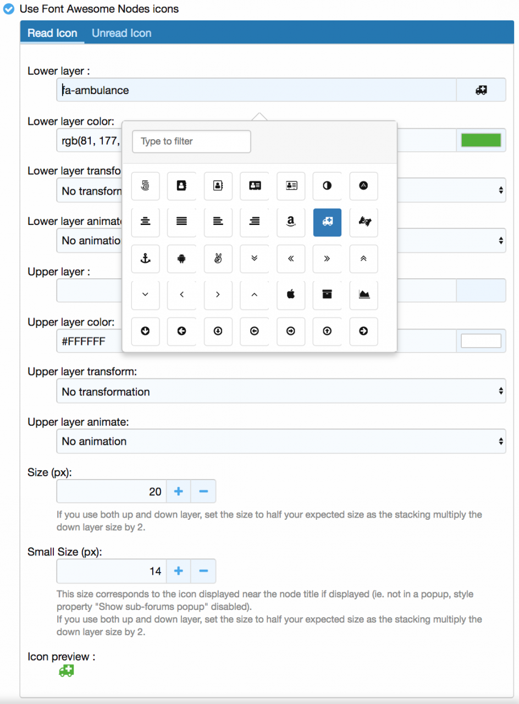Choose the area chart icon
The image size is (519, 704).
click(x=363, y=295)
